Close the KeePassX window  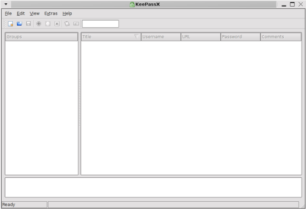301,4
